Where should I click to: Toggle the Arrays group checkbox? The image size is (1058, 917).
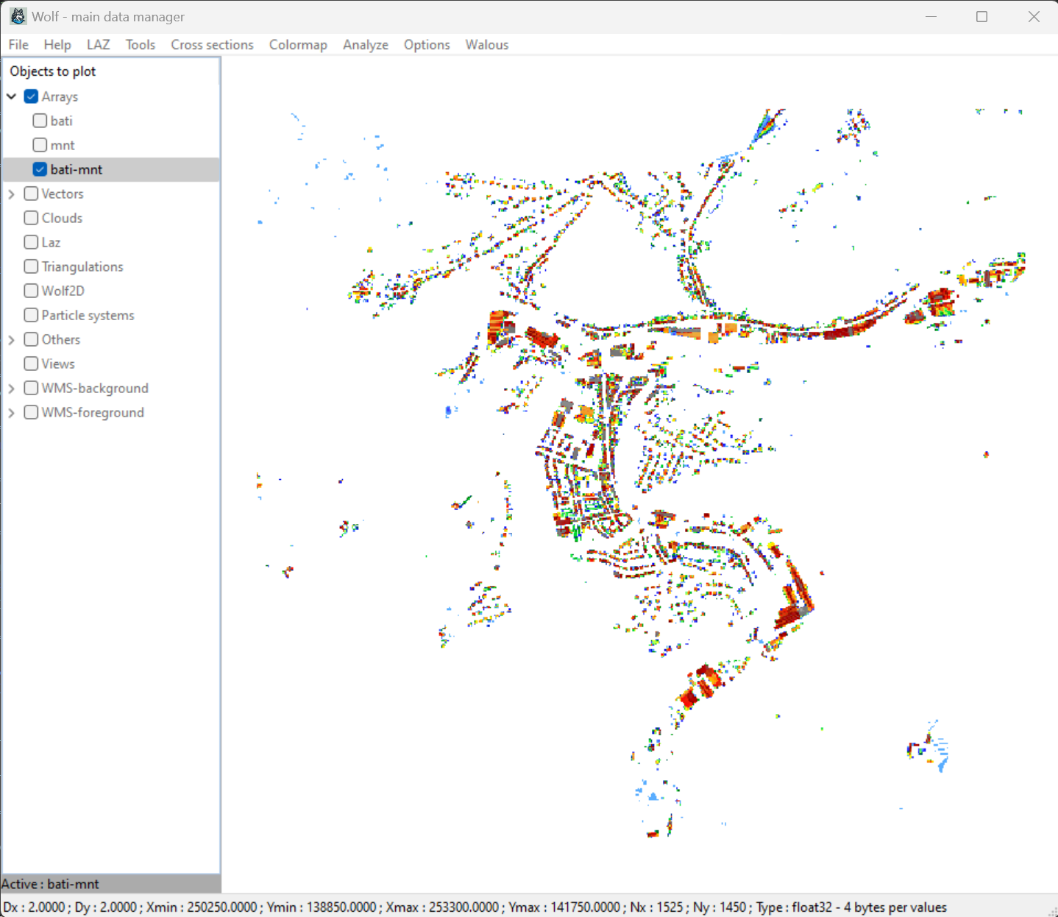click(x=31, y=96)
